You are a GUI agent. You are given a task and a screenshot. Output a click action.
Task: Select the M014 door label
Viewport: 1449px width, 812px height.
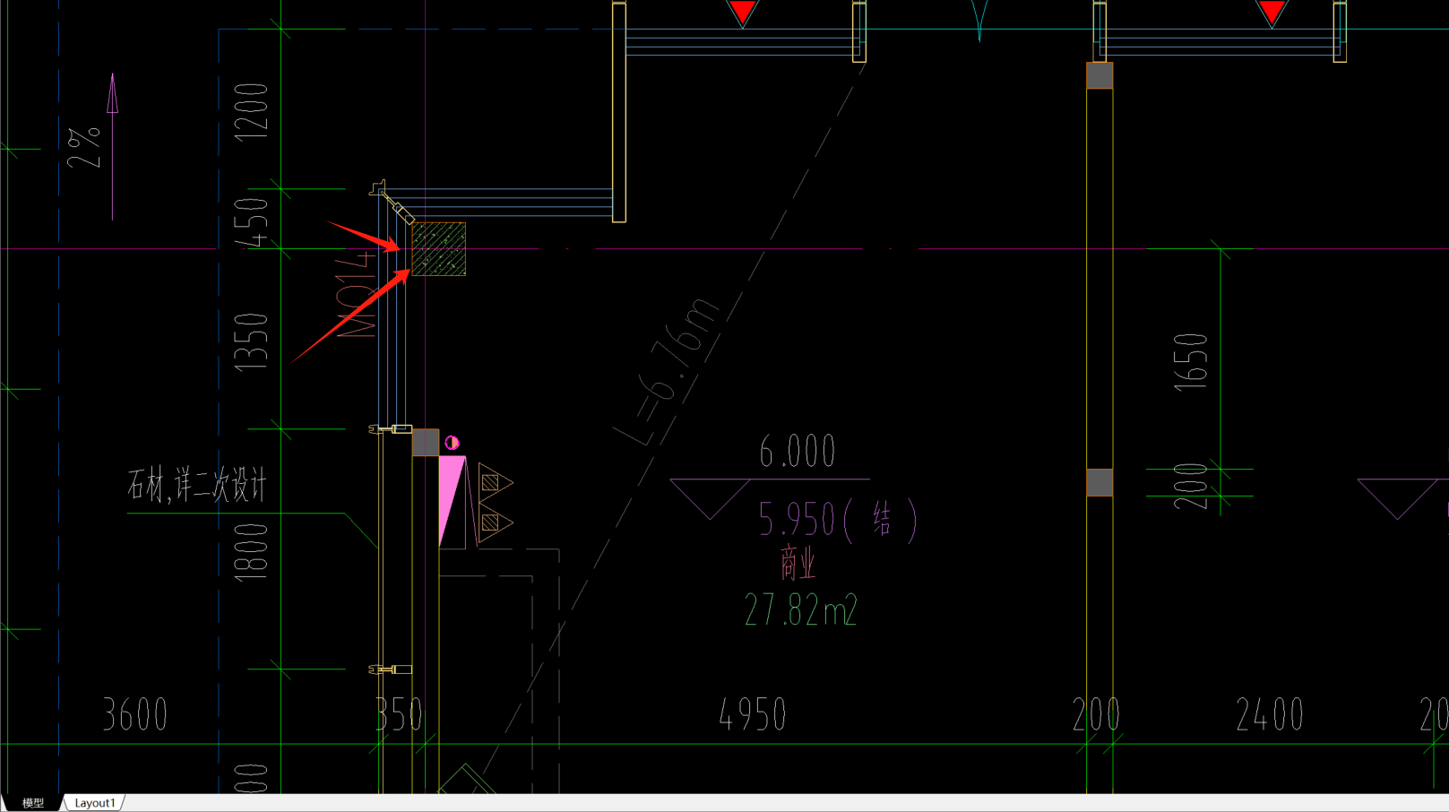coord(356,295)
